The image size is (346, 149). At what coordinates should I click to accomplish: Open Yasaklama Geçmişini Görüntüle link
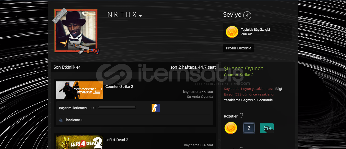click(x=248, y=100)
